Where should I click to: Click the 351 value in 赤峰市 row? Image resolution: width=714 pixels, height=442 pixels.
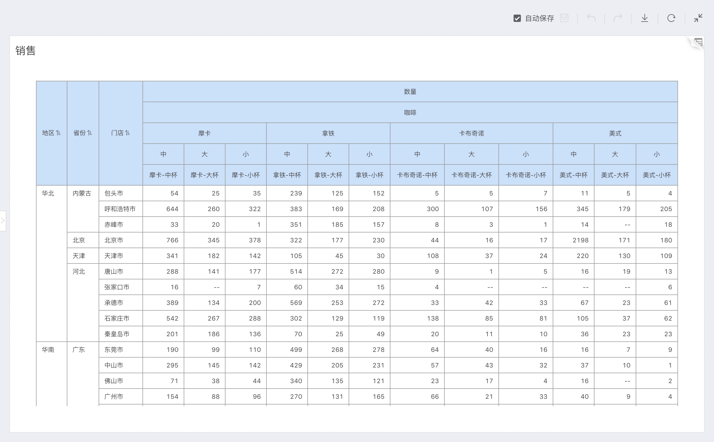pos(296,224)
